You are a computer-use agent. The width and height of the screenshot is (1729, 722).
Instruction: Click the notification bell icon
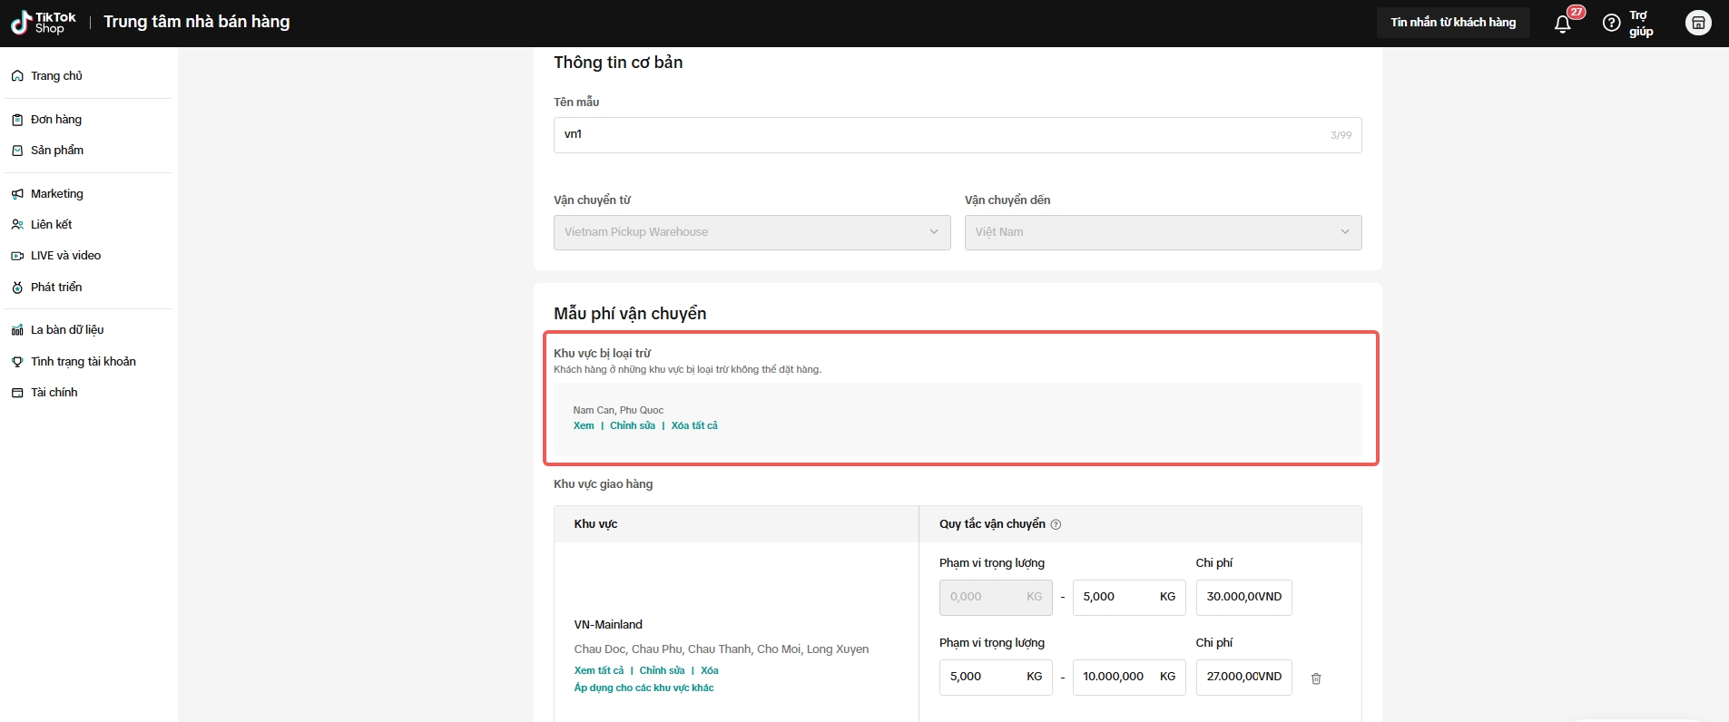tap(1562, 24)
